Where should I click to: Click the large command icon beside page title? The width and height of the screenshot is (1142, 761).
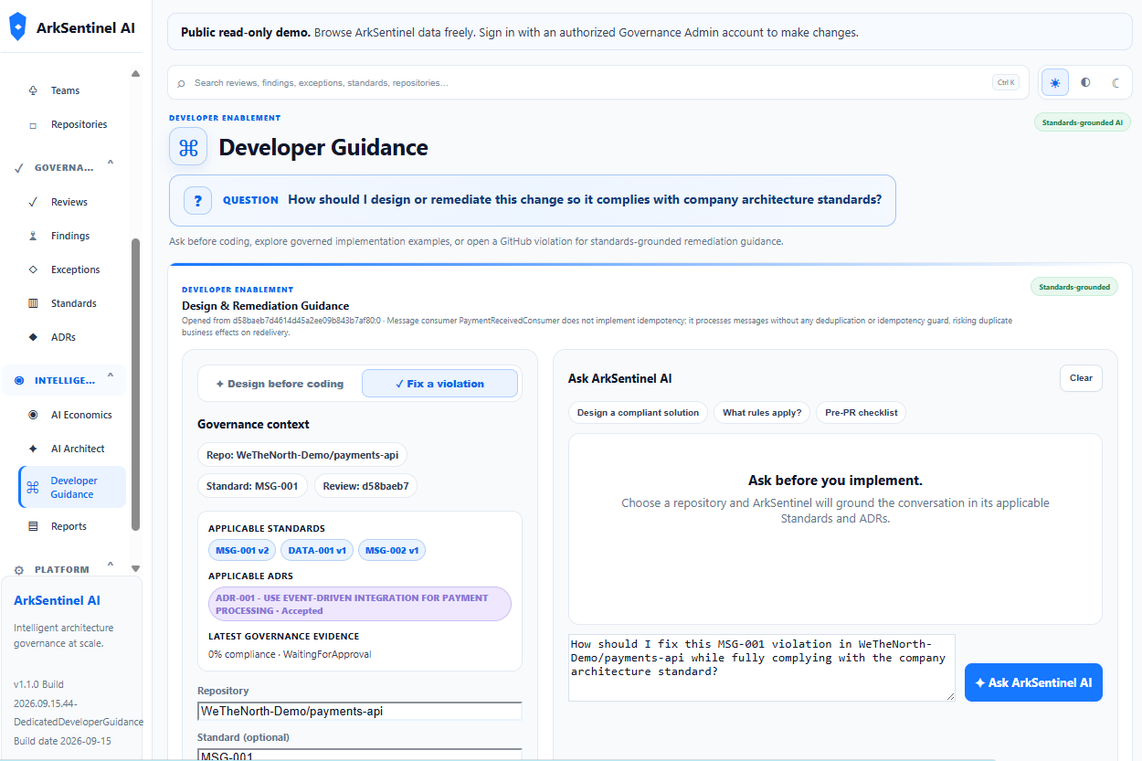point(188,147)
